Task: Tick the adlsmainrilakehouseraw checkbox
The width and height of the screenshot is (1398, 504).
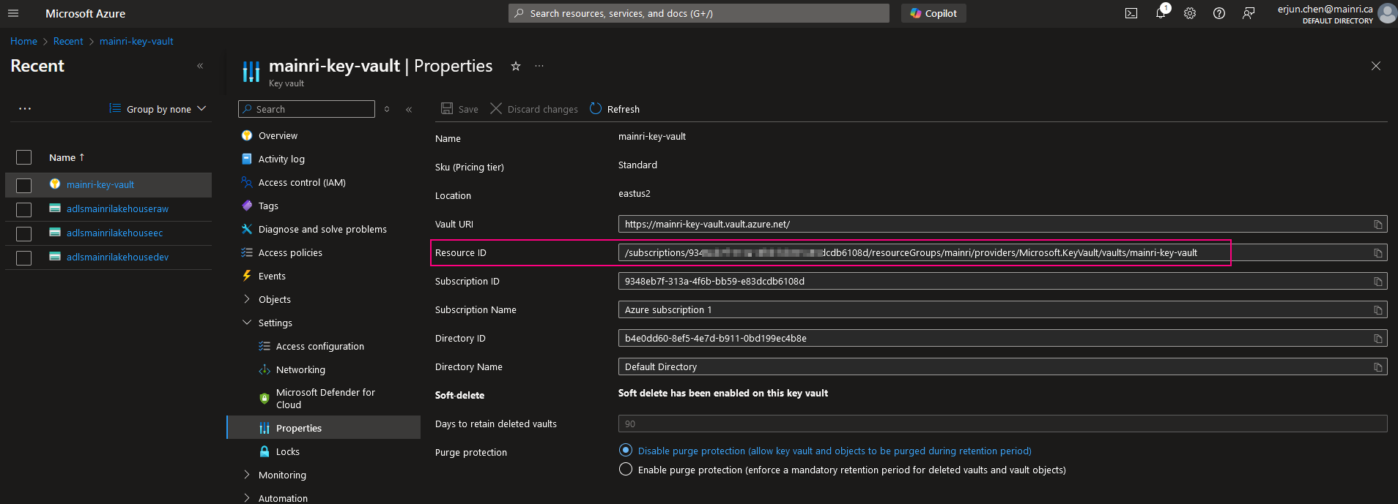Action: [24, 210]
